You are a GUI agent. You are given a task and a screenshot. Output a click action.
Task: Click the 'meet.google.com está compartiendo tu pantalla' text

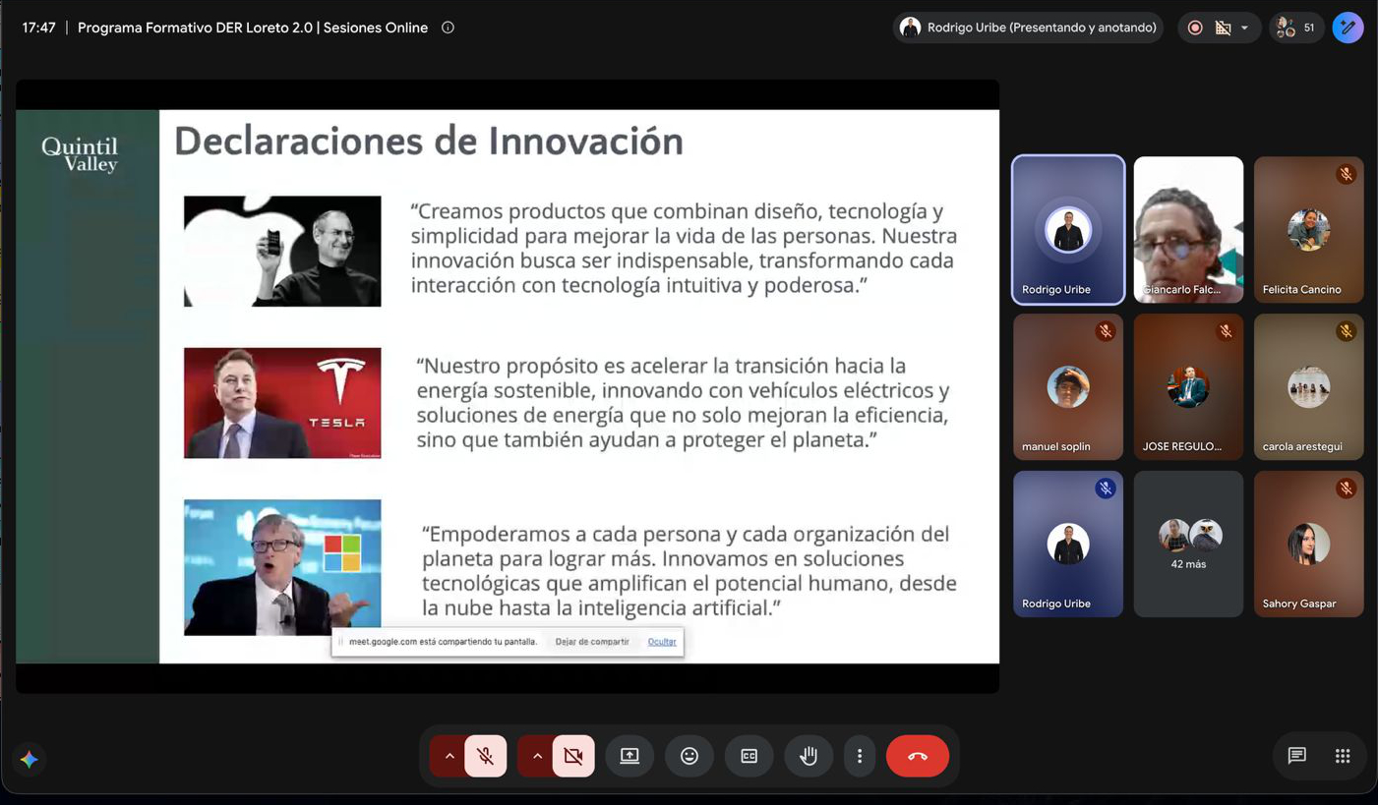pyautogui.click(x=443, y=642)
